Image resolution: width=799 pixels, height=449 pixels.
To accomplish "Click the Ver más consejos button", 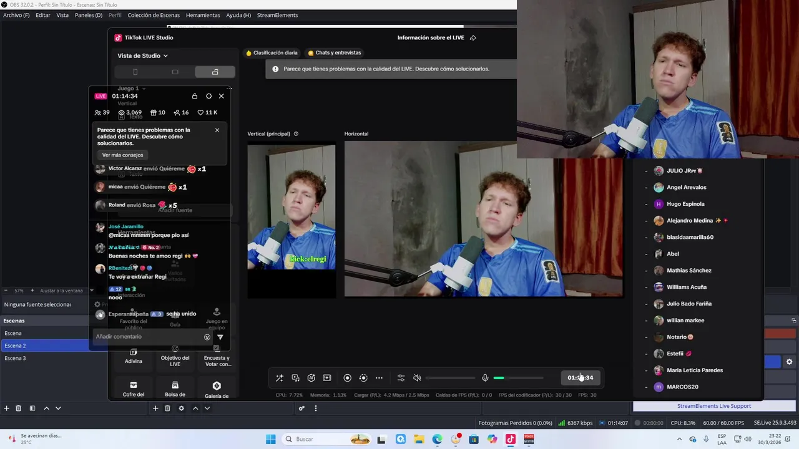I will 123,155.
